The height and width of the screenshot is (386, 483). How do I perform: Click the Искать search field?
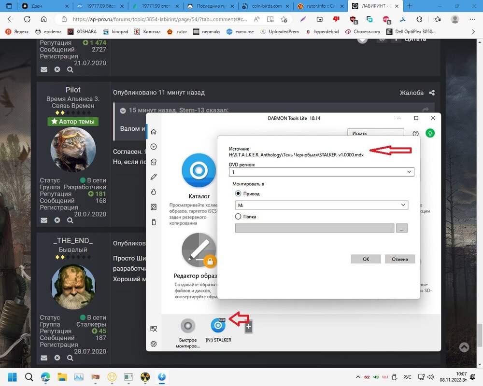tap(375, 133)
